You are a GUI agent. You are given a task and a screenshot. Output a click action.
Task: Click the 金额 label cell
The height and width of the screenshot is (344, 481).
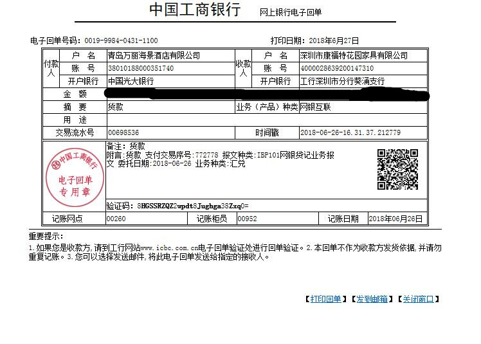tap(75, 95)
